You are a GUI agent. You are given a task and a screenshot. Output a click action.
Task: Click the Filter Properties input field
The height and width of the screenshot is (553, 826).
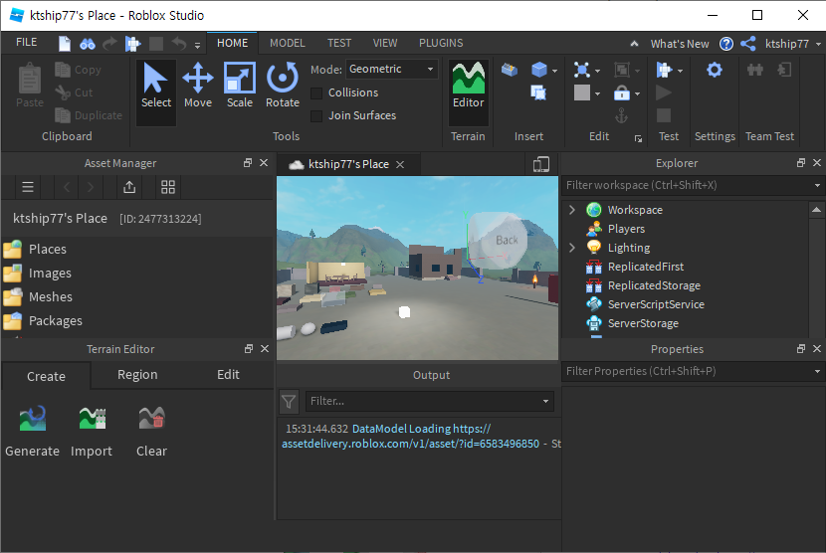[x=687, y=371]
